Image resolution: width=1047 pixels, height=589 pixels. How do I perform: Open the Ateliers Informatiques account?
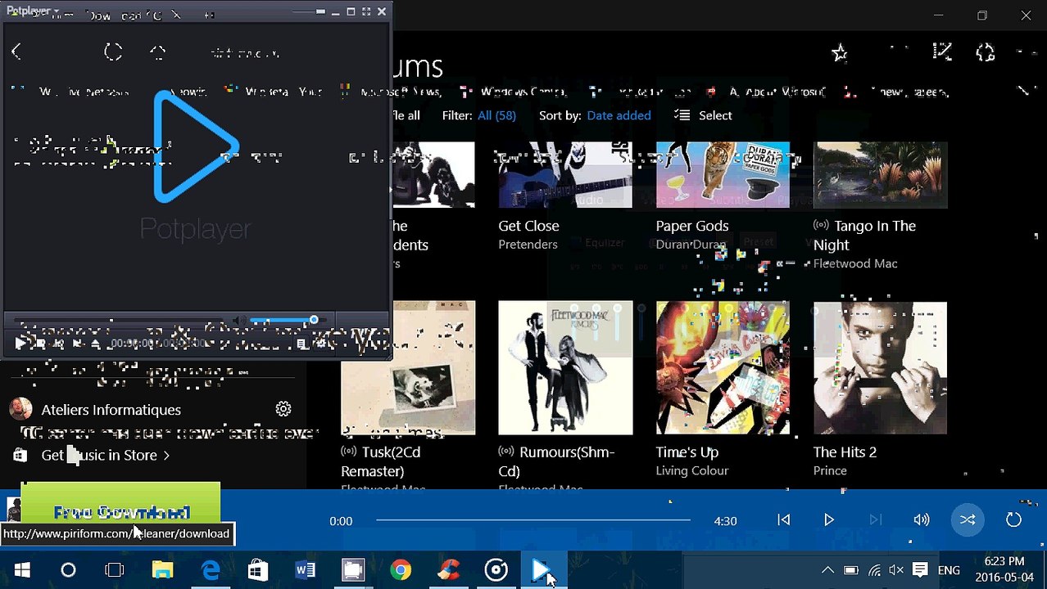pos(111,410)
